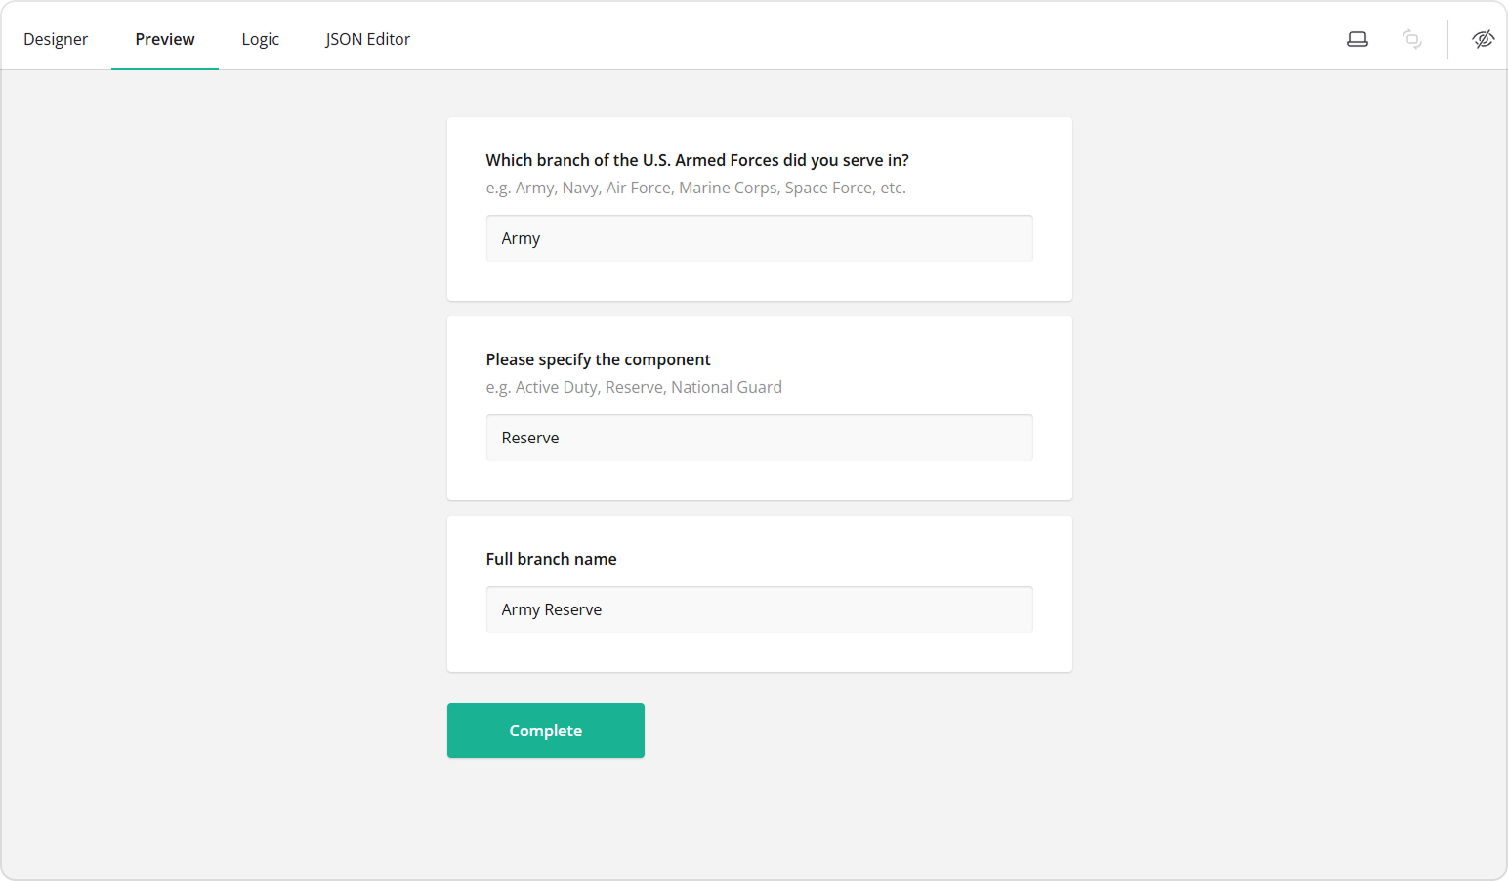Select the Reserve component answer box

pyautogui.click(x=759, y=437)
